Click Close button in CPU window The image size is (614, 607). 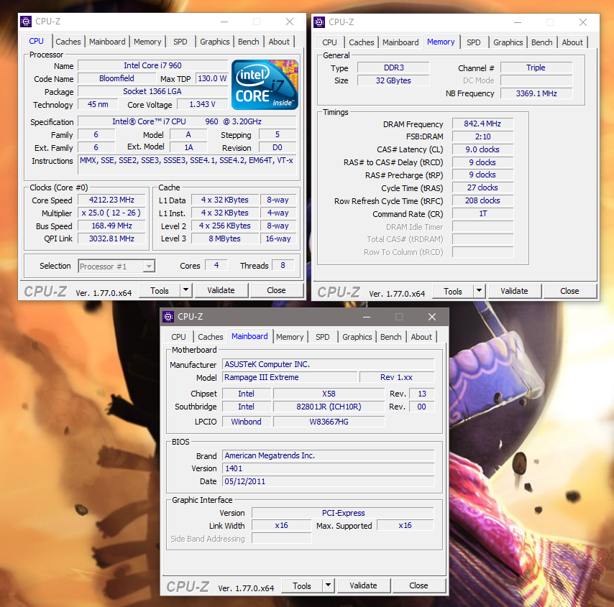[276, 290]
